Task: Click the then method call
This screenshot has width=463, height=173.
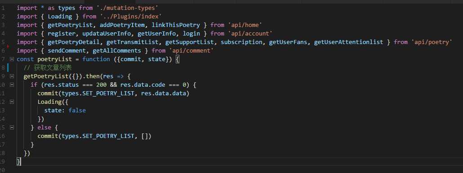Action: [x=93, y=76]
